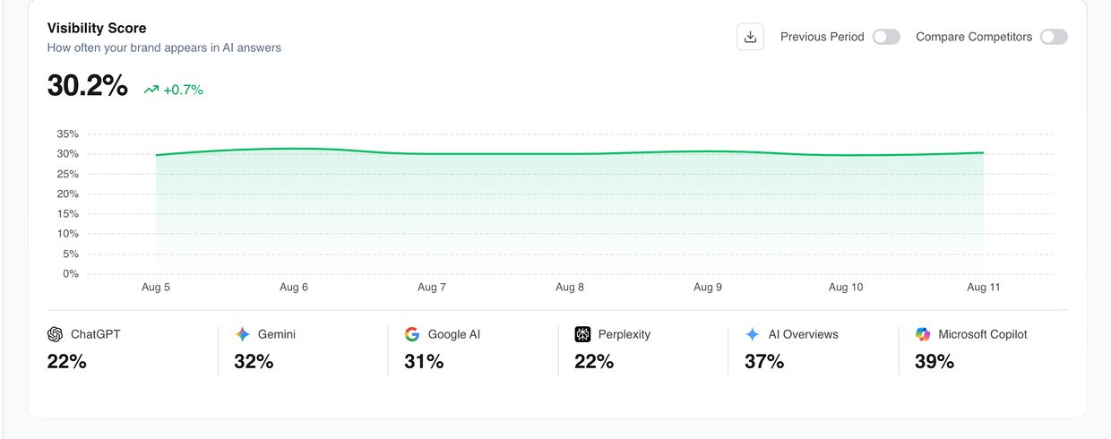This screenshot has height=439, width=1111.
Task: Click the 20% y-axis label
Action: [x=68, y=194]
